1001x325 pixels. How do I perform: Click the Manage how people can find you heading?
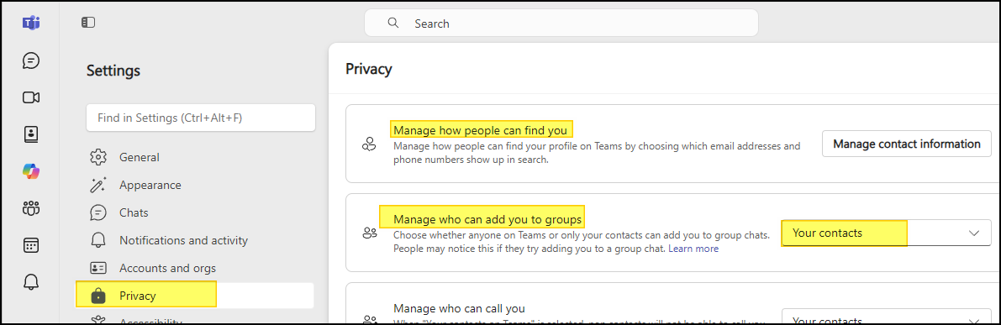coord(480,131)
